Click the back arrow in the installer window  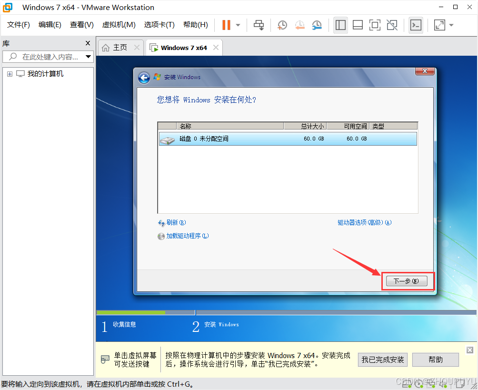[144, 78]
